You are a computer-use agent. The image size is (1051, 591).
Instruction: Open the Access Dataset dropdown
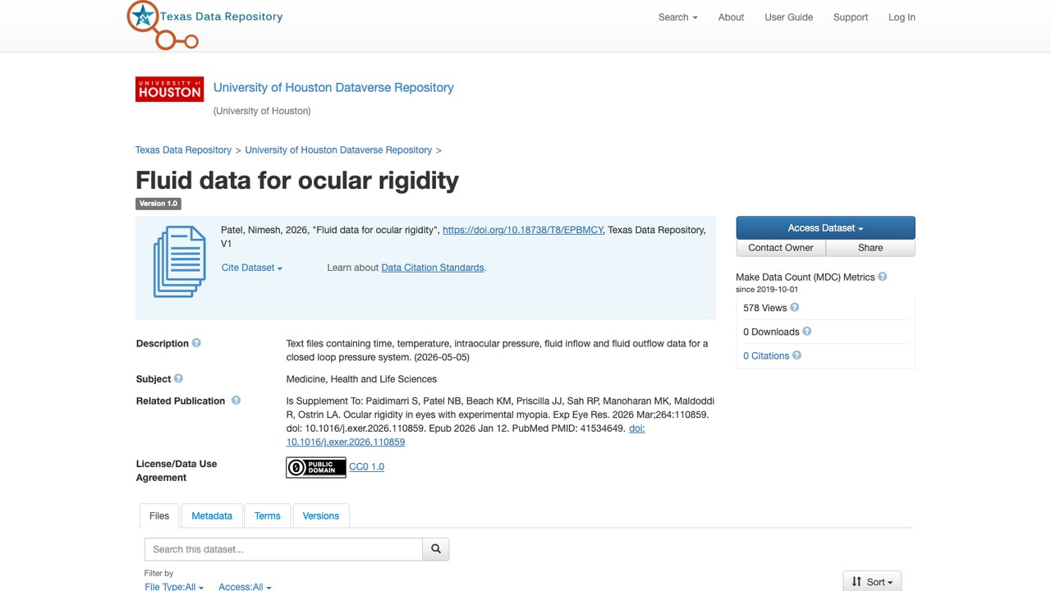tap(825, 227)
